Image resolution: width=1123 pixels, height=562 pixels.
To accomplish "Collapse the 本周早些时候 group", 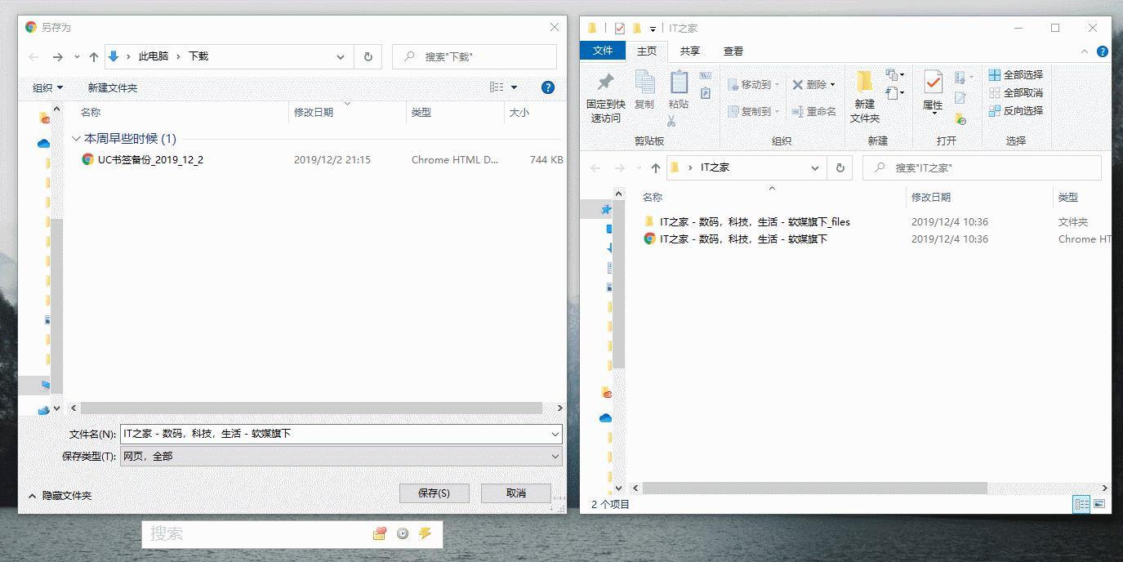I will coord(76,139).
